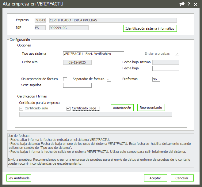Dismiss the dialog with Cancelar

181,178
